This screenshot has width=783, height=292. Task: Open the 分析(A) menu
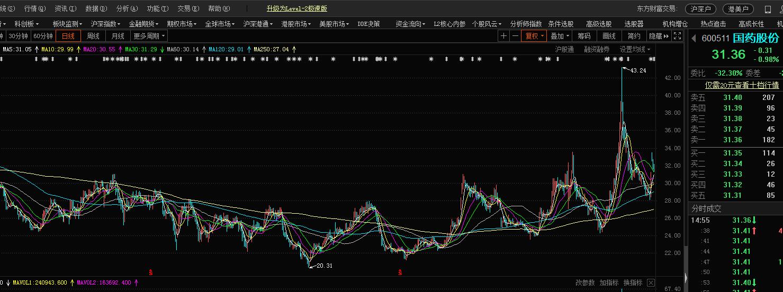[127, 8]
